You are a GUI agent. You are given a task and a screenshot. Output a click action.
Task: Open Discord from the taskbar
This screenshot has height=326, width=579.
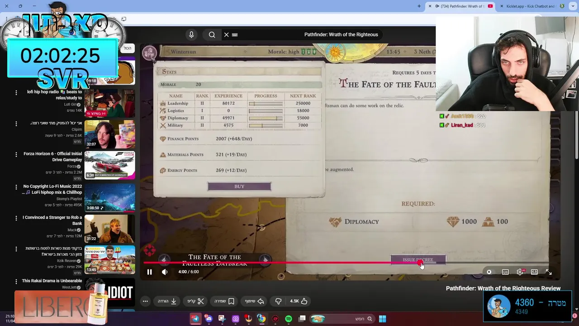pyautogui.click(x=209, y=319)
